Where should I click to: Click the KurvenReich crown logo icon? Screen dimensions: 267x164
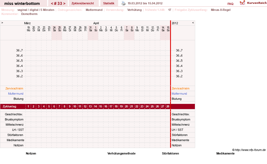242,2
